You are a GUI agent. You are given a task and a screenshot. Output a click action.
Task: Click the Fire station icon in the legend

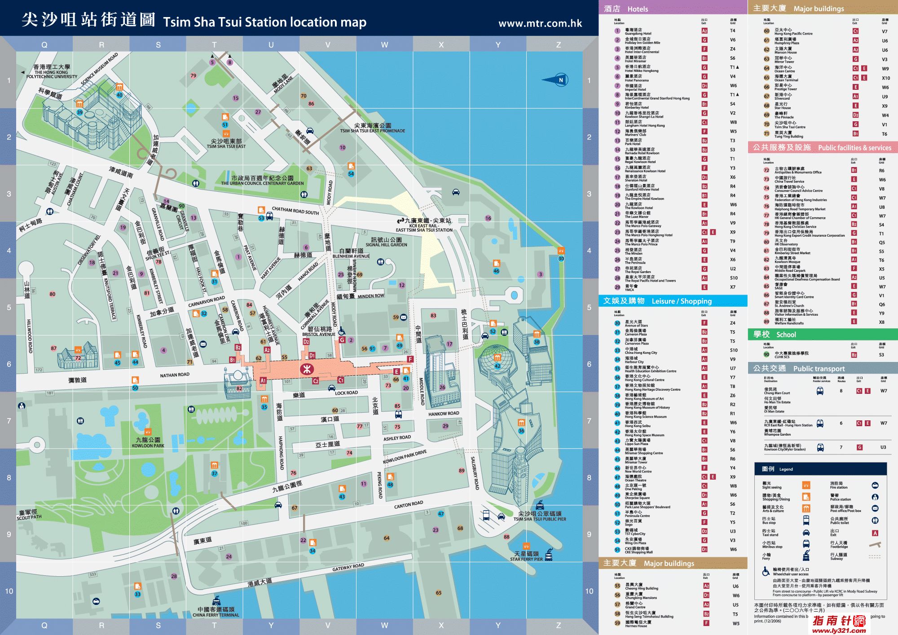[875, 485]
